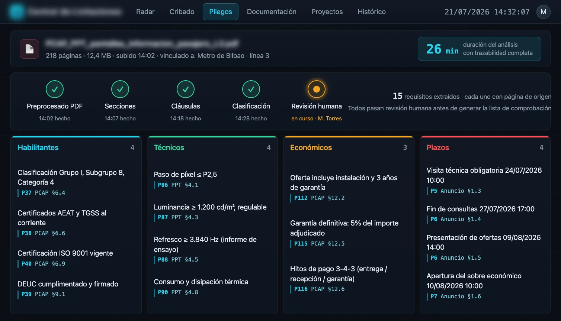Open reference P5 Anuncio §1.3

[456, 191]
